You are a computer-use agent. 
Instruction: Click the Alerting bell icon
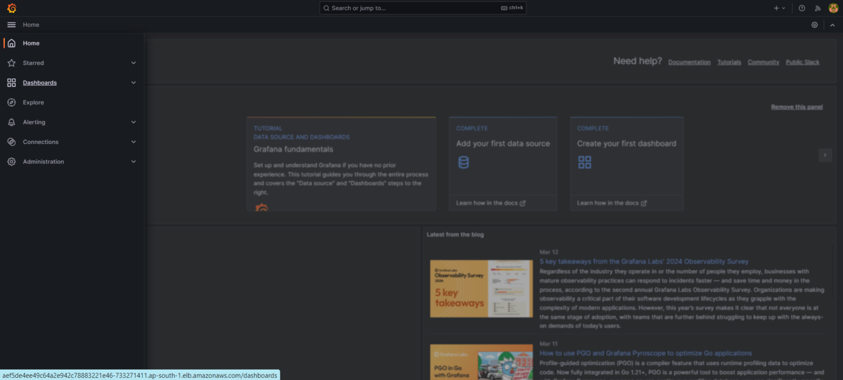[x=12, y=122]
